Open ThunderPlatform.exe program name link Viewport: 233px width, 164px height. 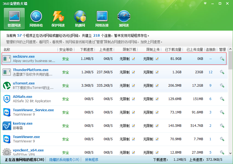pos(31,70)
